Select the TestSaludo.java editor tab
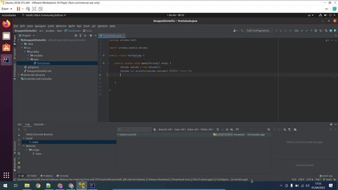The height and width of the screenshot is (190, 338). click(x=112, y=35)
